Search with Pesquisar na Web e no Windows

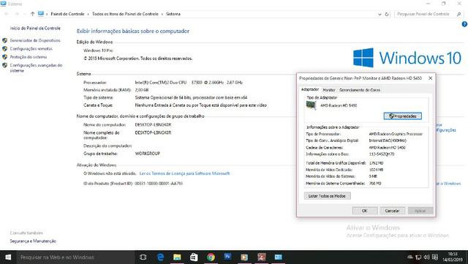[75, 257]
